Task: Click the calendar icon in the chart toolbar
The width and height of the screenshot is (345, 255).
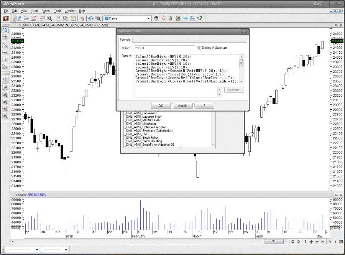Action: tap(341, 242)
